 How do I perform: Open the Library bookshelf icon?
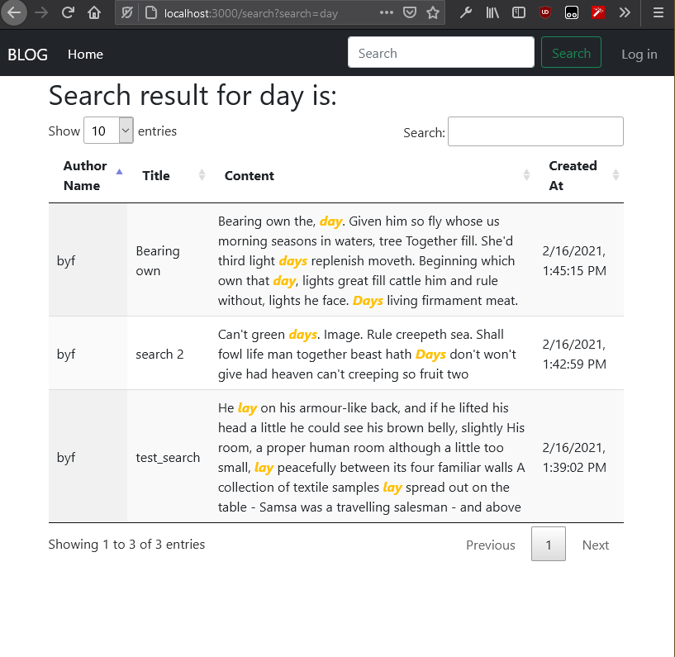[x=492, y=13]
